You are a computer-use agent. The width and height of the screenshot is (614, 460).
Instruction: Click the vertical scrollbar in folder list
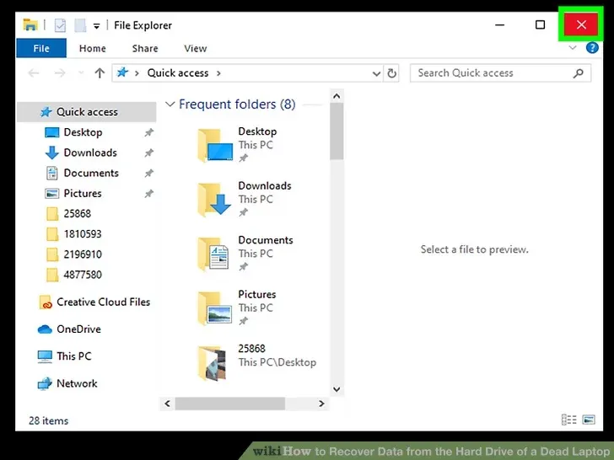[337, 135]
